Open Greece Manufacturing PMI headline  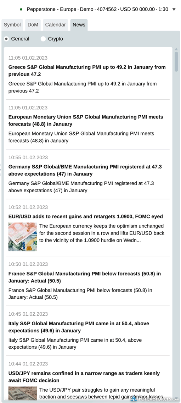87,71
